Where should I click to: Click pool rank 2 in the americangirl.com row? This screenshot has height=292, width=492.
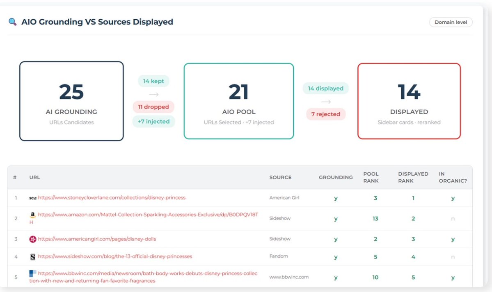pos(375,239)
